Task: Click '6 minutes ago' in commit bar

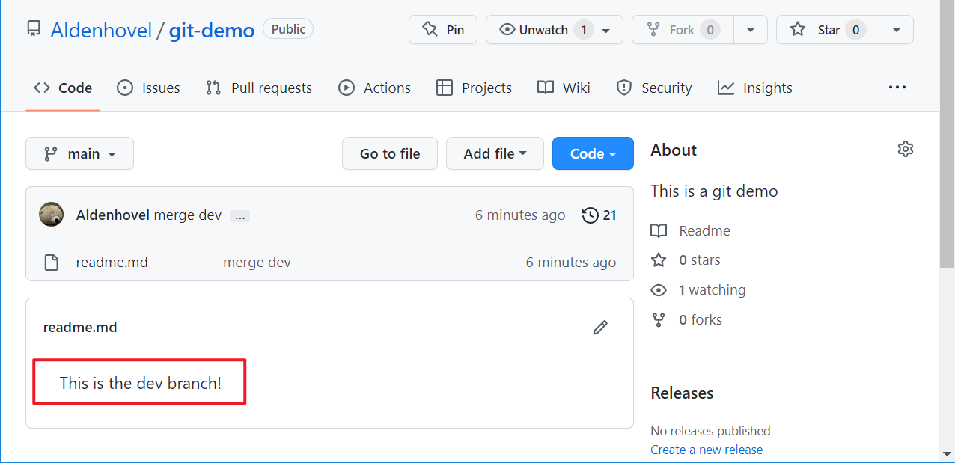Action: click(x=520, y=215)
